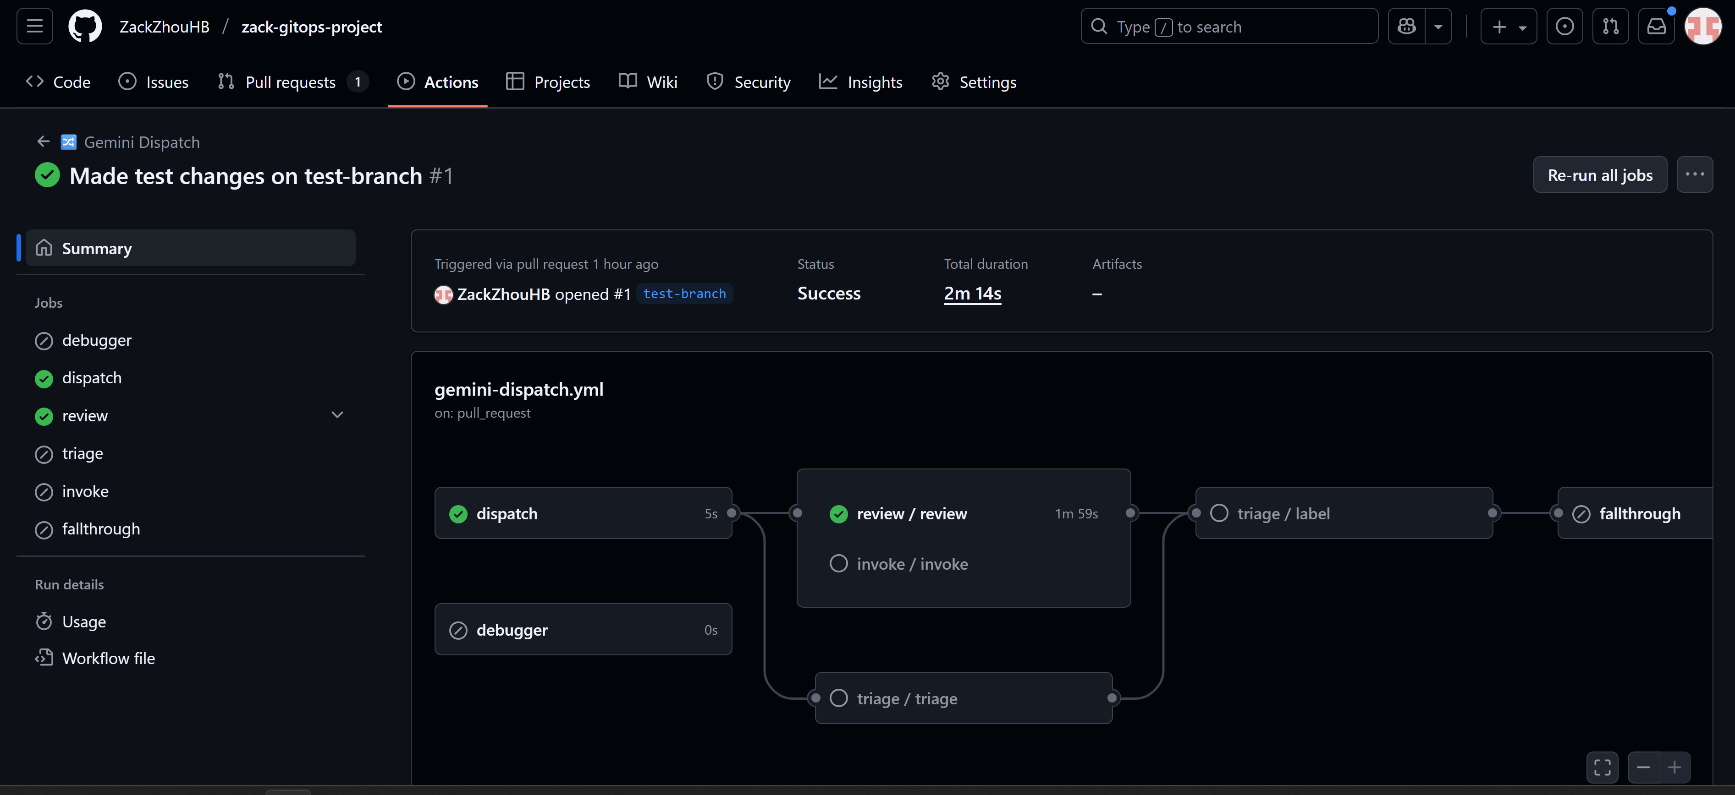
Task: Click the test-branch label
Action: 684,294
